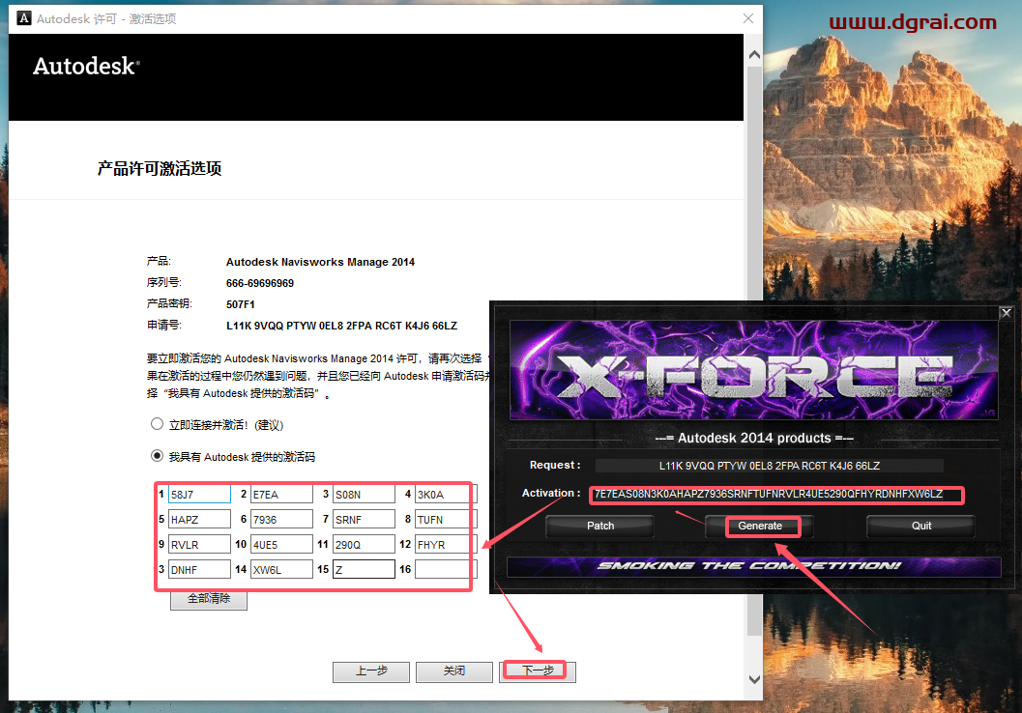Select the connect and activate now radio option
1022x713 pixels.
[x=157, y=424]
